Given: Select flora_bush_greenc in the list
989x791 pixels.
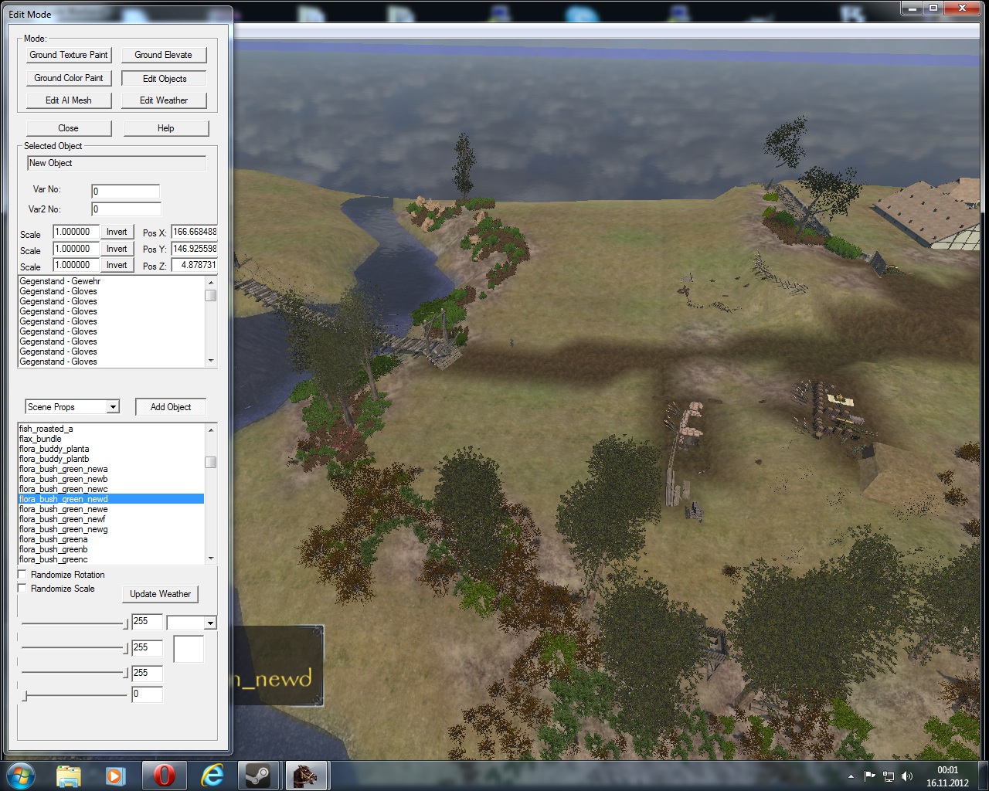Looking at the screenshot, I should [111, 559].
